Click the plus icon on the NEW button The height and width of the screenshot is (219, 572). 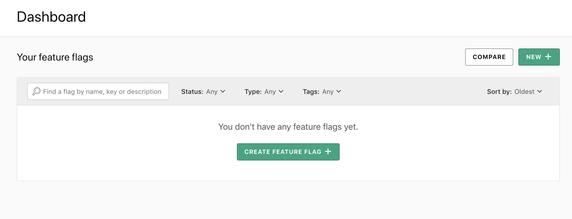[x=548, y=57]
